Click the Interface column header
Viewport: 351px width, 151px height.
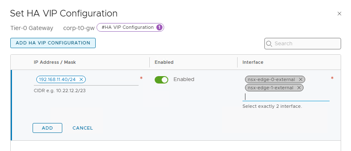click(253, 62)
